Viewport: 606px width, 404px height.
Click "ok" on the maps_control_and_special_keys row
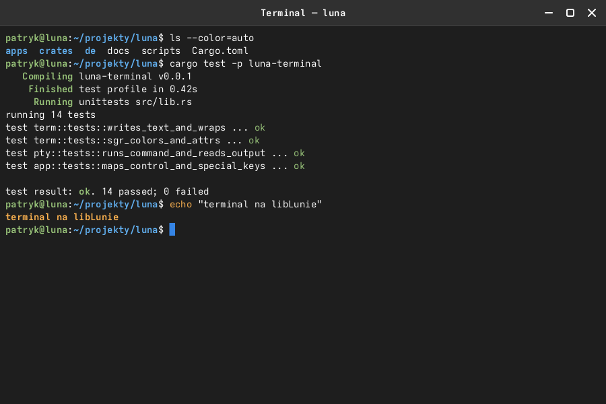(x=299, y=166)
